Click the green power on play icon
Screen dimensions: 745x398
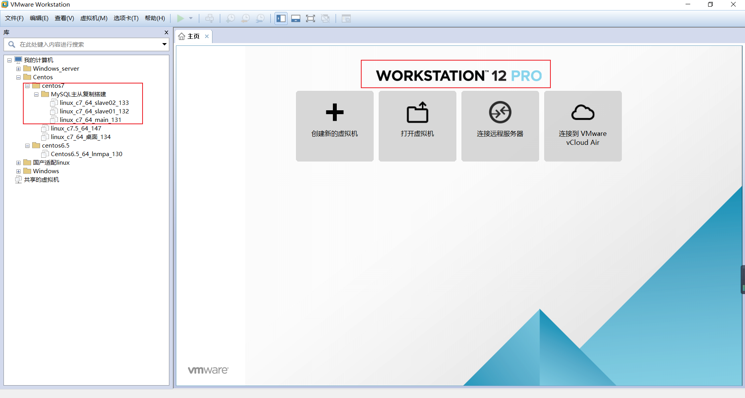click(x=180, y=18)
